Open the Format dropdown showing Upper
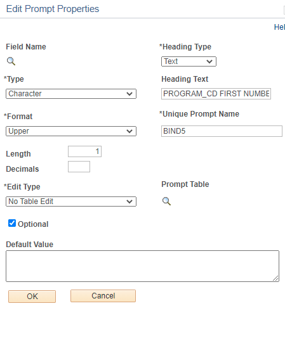The width and height of the screenshot is (285, 339). tap(71, 131)
